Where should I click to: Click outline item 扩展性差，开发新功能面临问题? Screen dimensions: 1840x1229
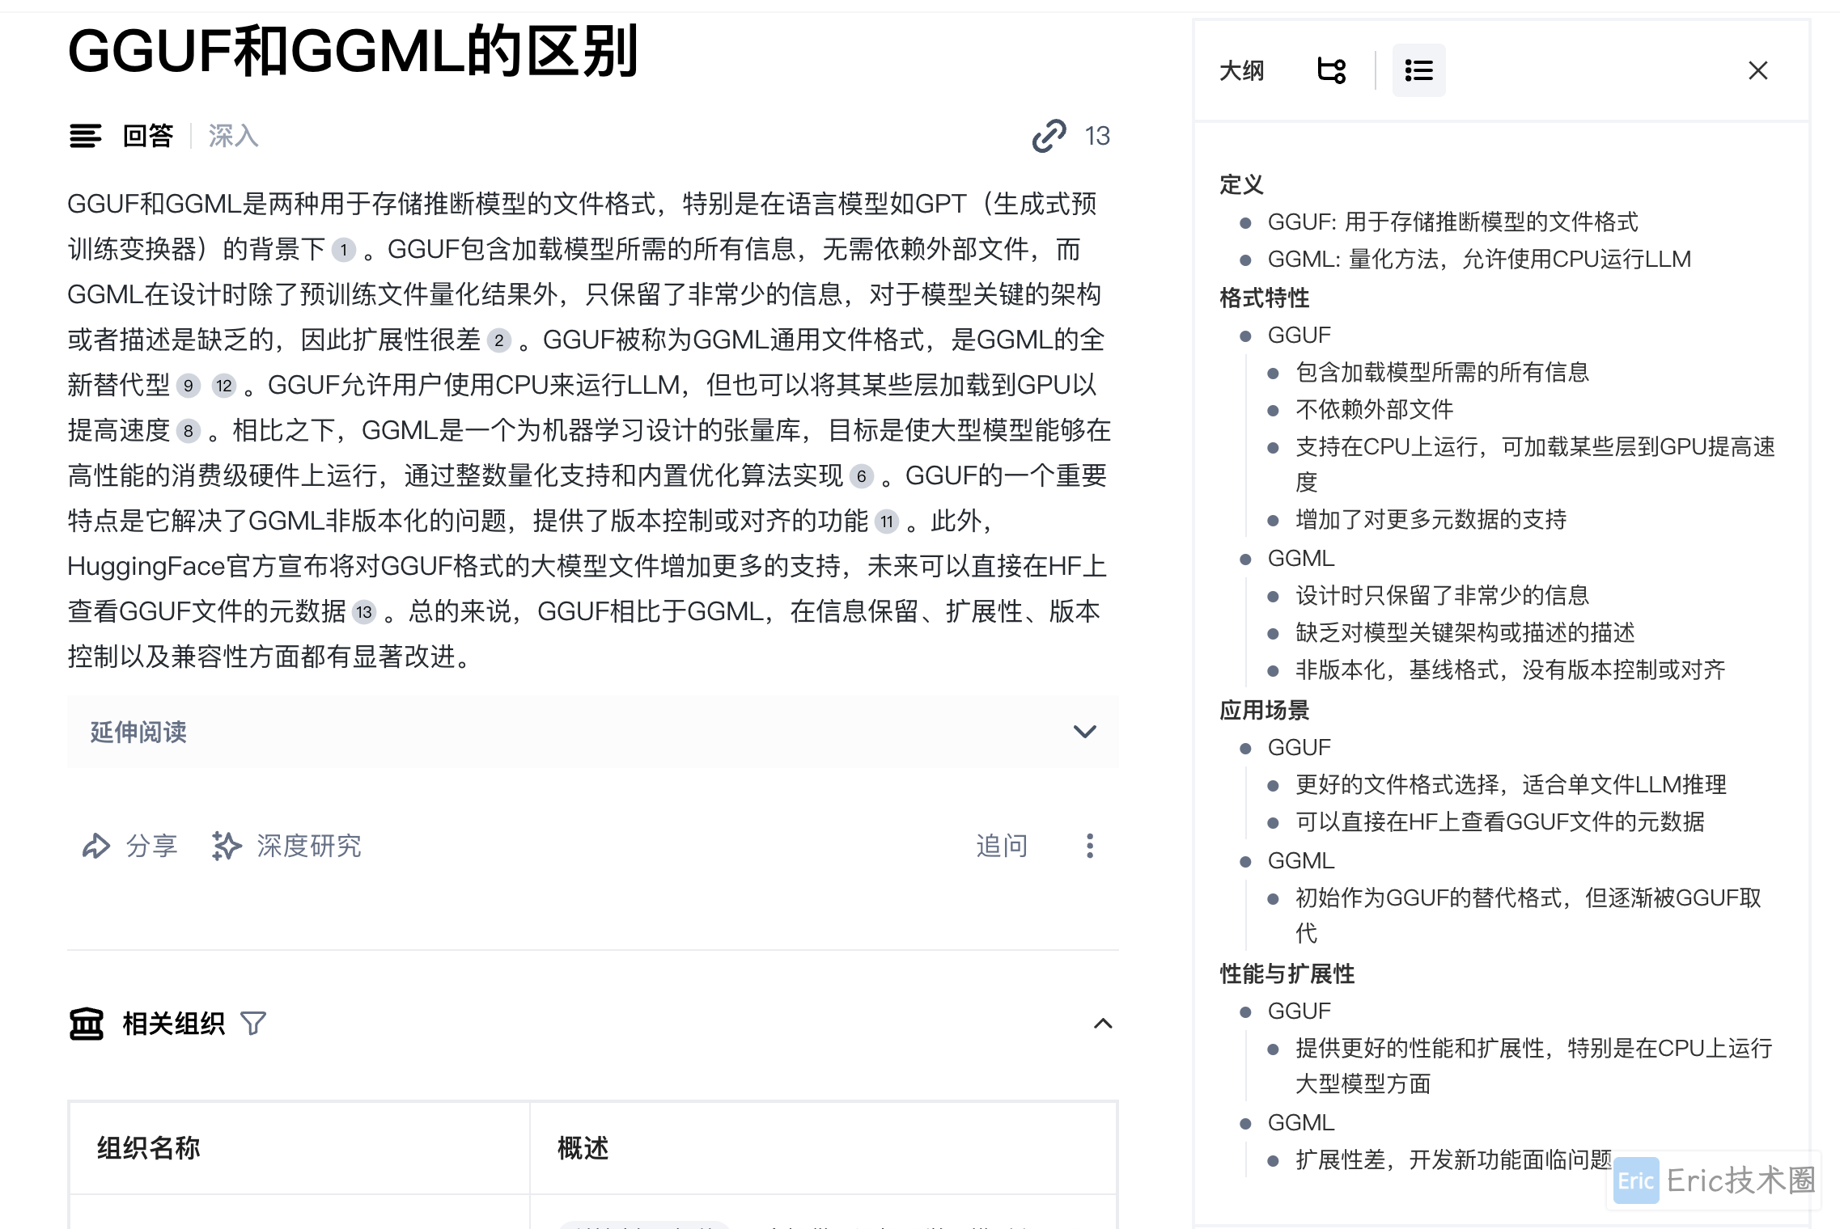click(x=1454, y=1159)
